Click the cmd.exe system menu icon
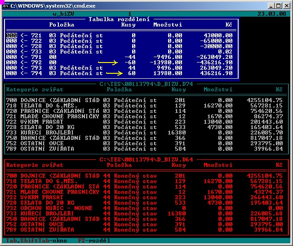Screen dimensions: 293x246 (6, 6)
